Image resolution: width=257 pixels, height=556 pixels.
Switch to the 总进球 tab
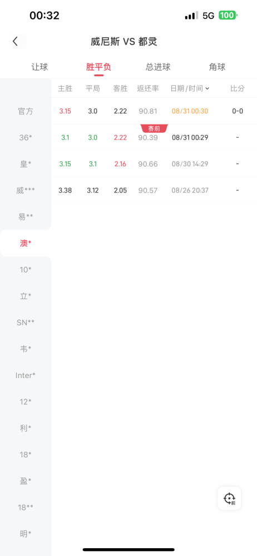158,67
